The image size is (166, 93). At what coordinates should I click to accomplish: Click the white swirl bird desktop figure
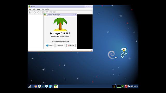click(124, 53)
